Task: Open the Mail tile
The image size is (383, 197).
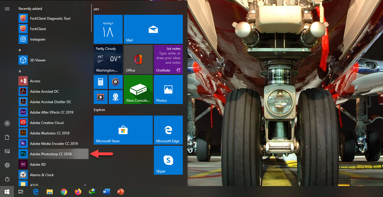Action: click(x=153, y=29)
